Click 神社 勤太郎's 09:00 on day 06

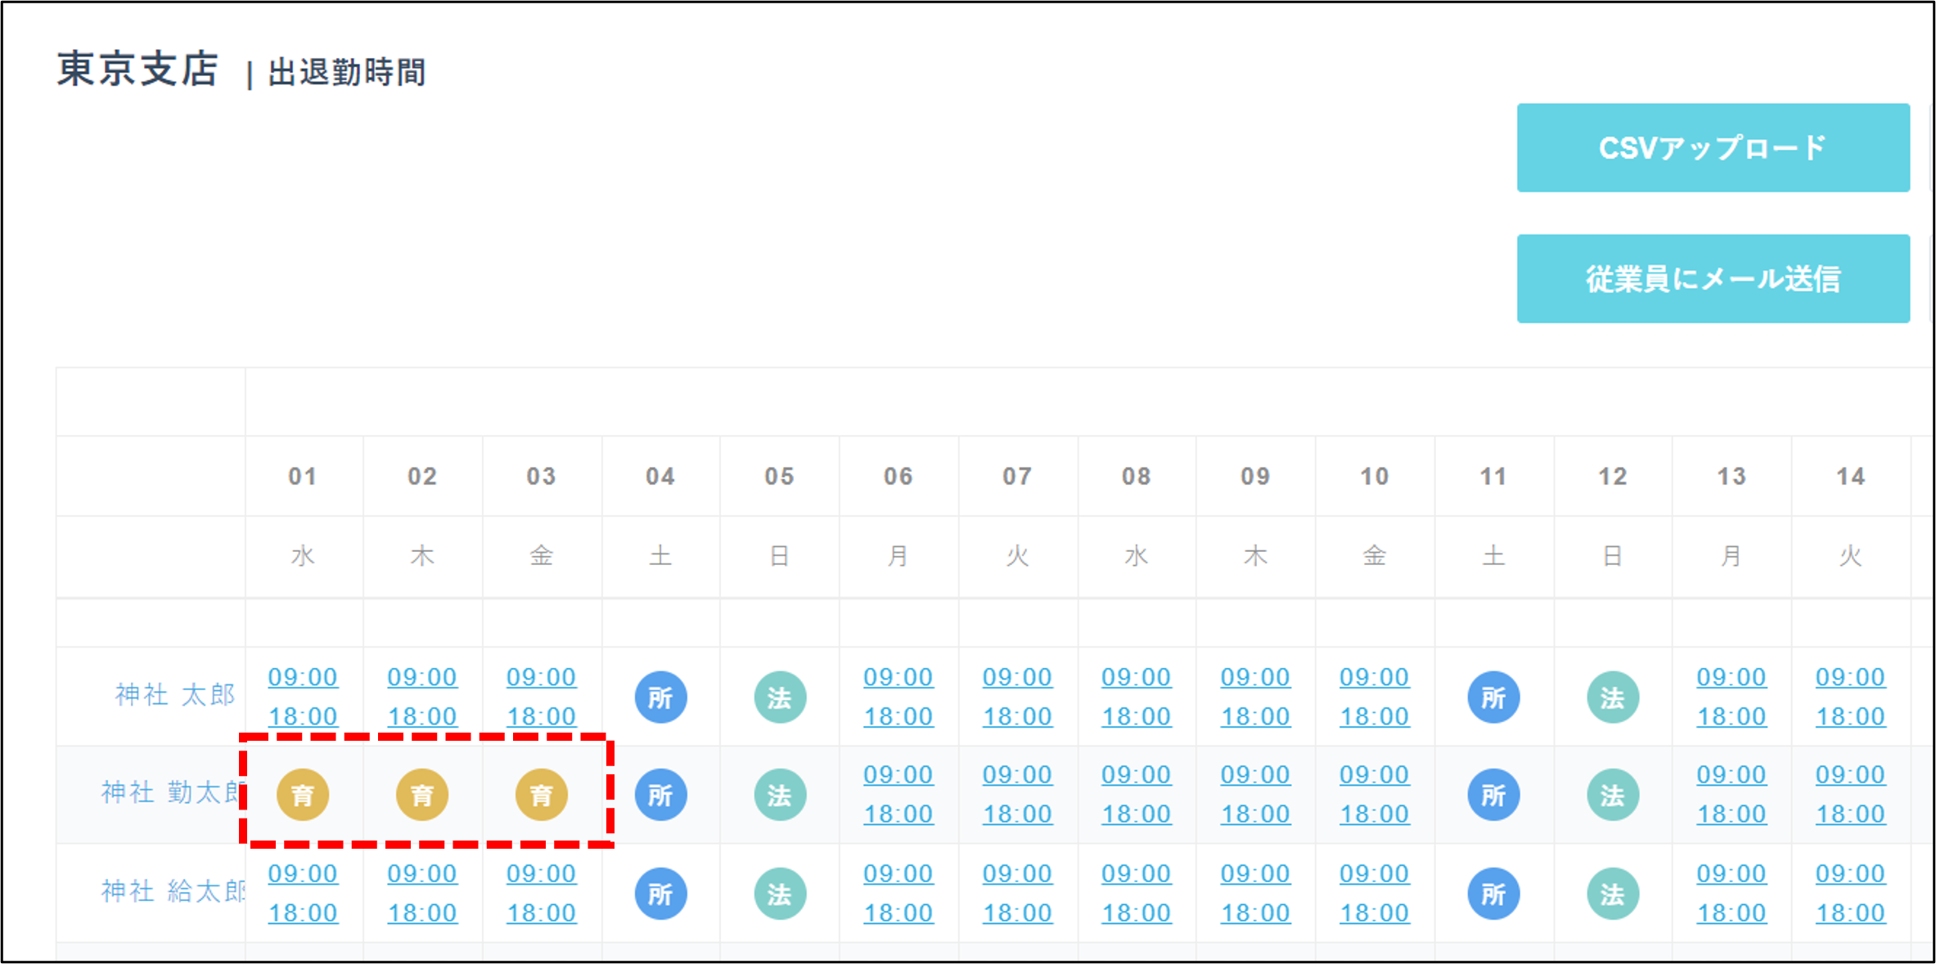(898, 774)
